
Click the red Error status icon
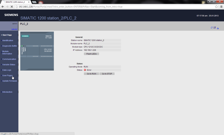85,70
